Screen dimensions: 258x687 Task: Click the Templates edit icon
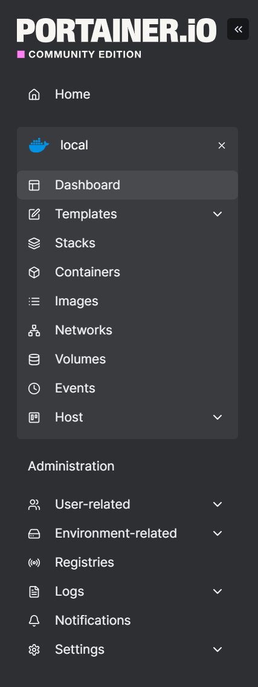click(34, 214)
